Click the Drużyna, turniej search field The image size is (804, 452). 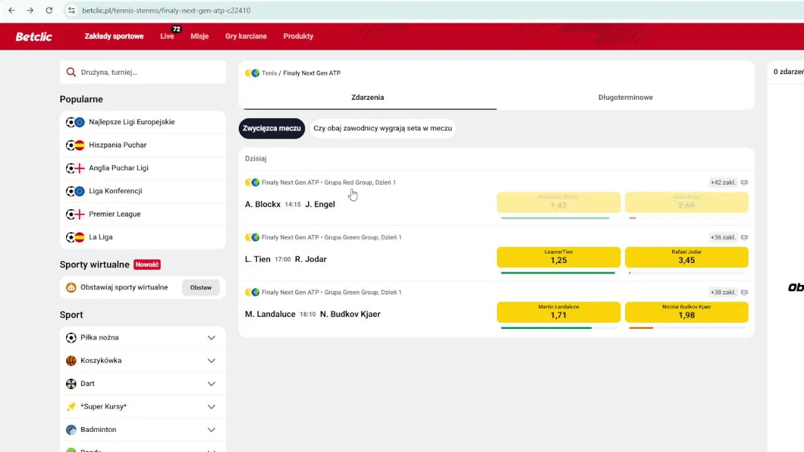click(143, 72)
